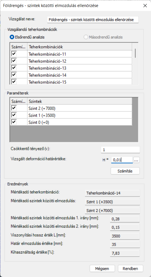Close the dialog with the X icon
The image size is (151, 277).
point(145,6)
